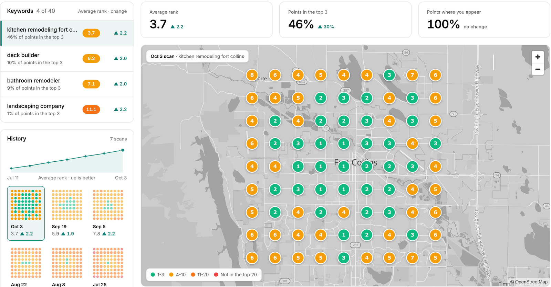Select the kitchen remodeling fort collins keyword
The height and width of the screenshot is (287, 551).
[x=67, y=33]
